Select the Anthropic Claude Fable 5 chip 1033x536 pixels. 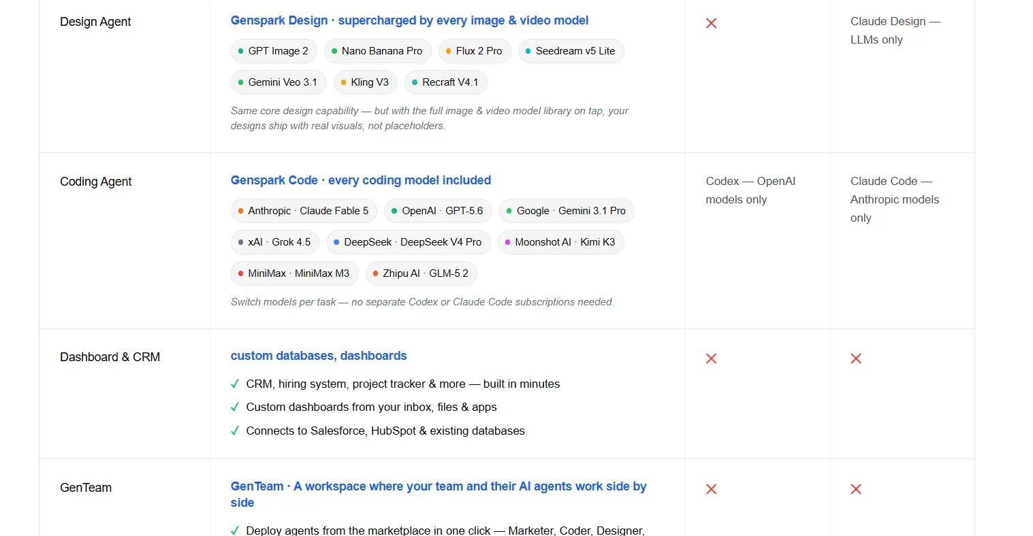pyautogui.click(x=304, y=211)
